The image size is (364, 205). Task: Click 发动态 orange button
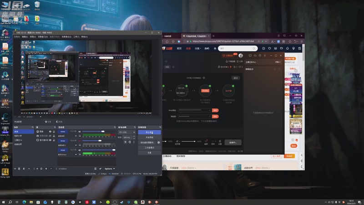click(x=289, y=156)
